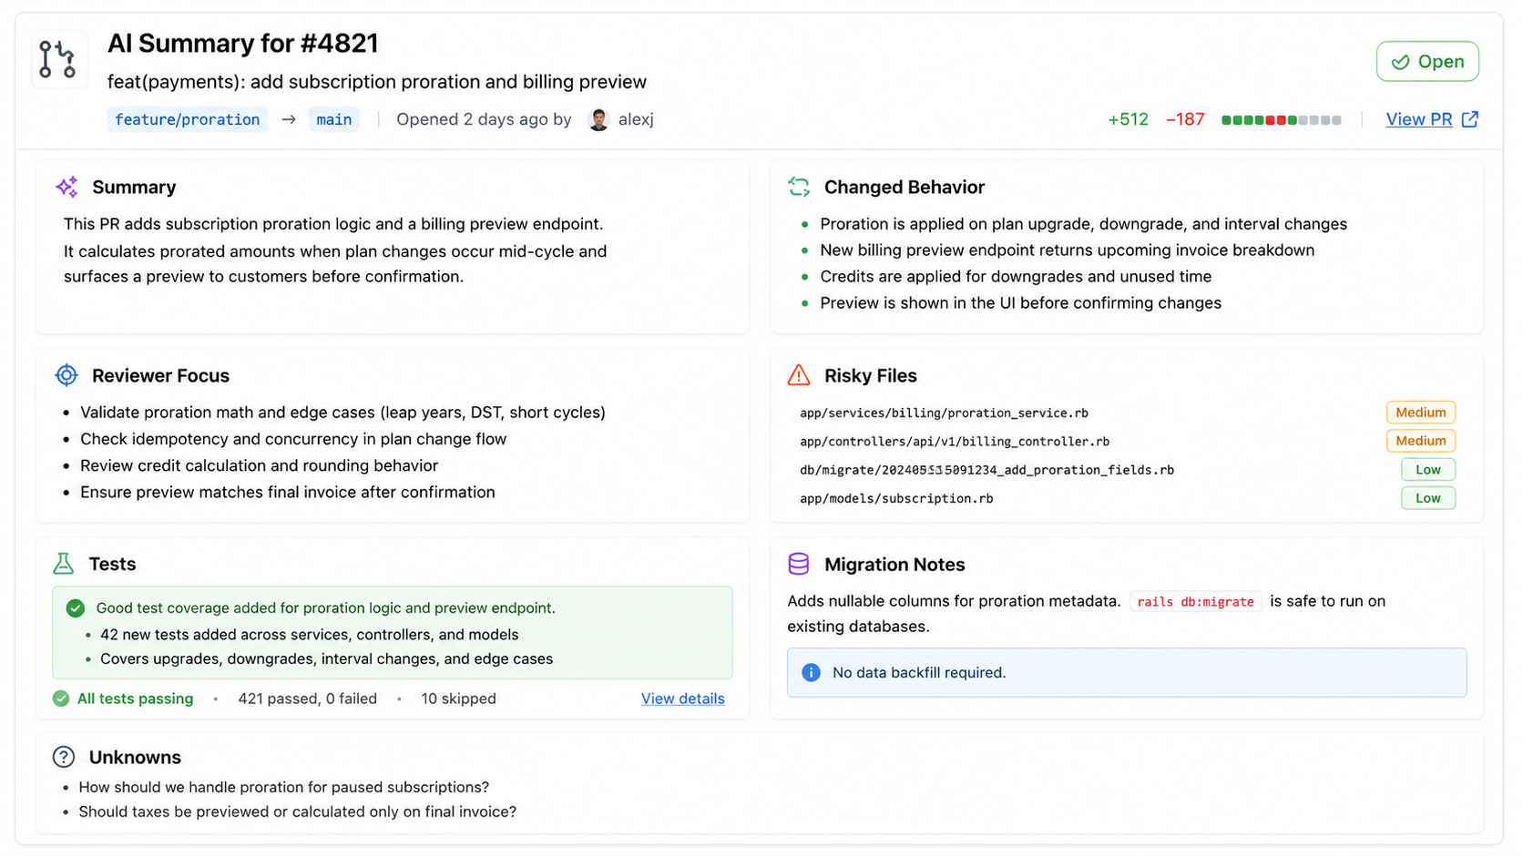Click the Risky Files warning triangle icon

pyautogui.click(x=799, y=374)
